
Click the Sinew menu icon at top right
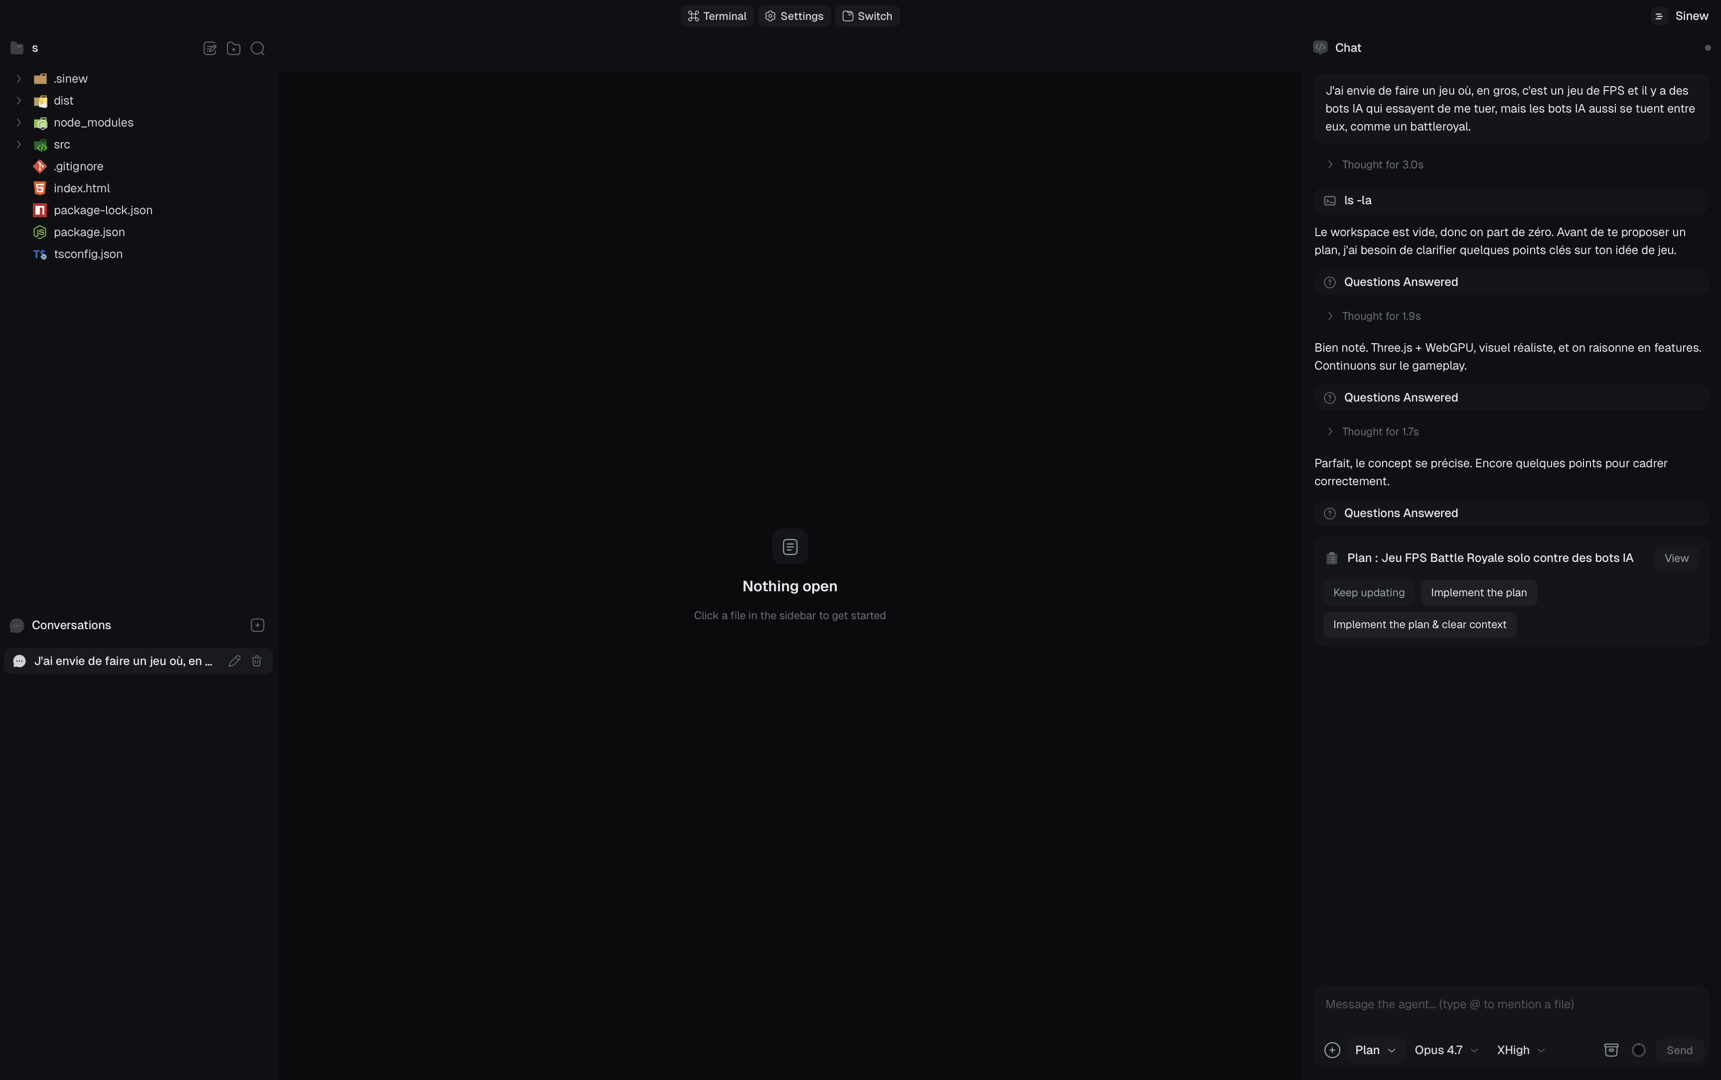point(1659,16)
